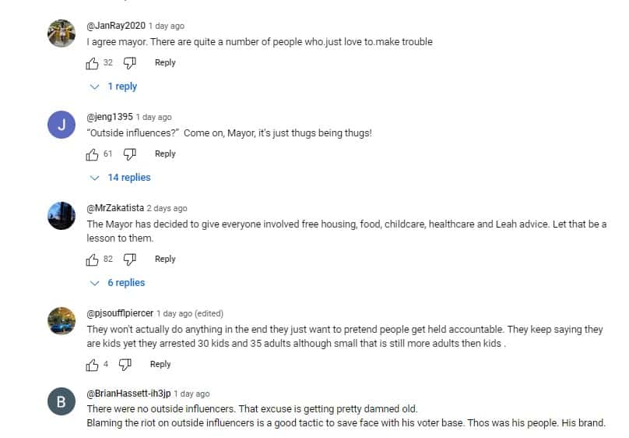629x438 pixels.
Task: Open the @pjsoufflpiercer username link
Action: tap(120, 314)
